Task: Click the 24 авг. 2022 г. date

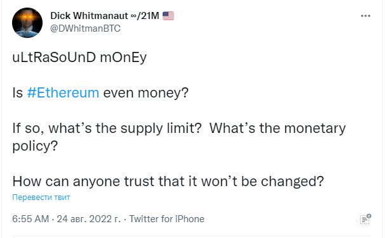Action: click(89, 219)
